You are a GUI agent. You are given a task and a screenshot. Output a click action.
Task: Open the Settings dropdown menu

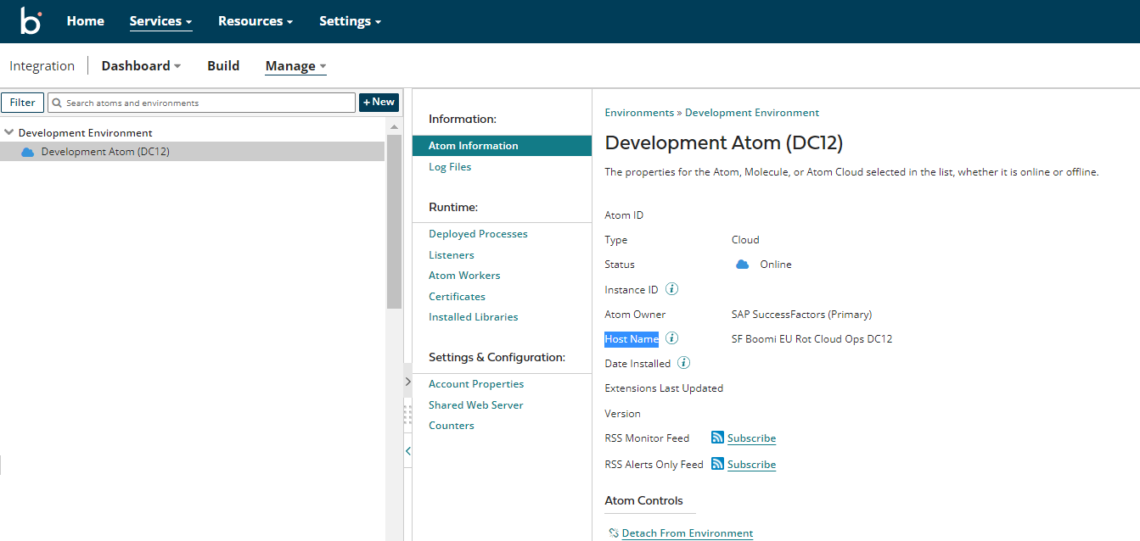tap(350, 21)
